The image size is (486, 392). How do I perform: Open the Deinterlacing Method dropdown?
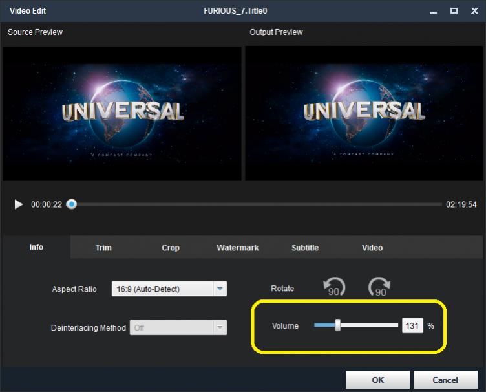pos(178,327)
